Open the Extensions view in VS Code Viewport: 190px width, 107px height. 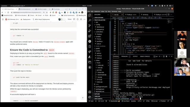tap(90, 36)
